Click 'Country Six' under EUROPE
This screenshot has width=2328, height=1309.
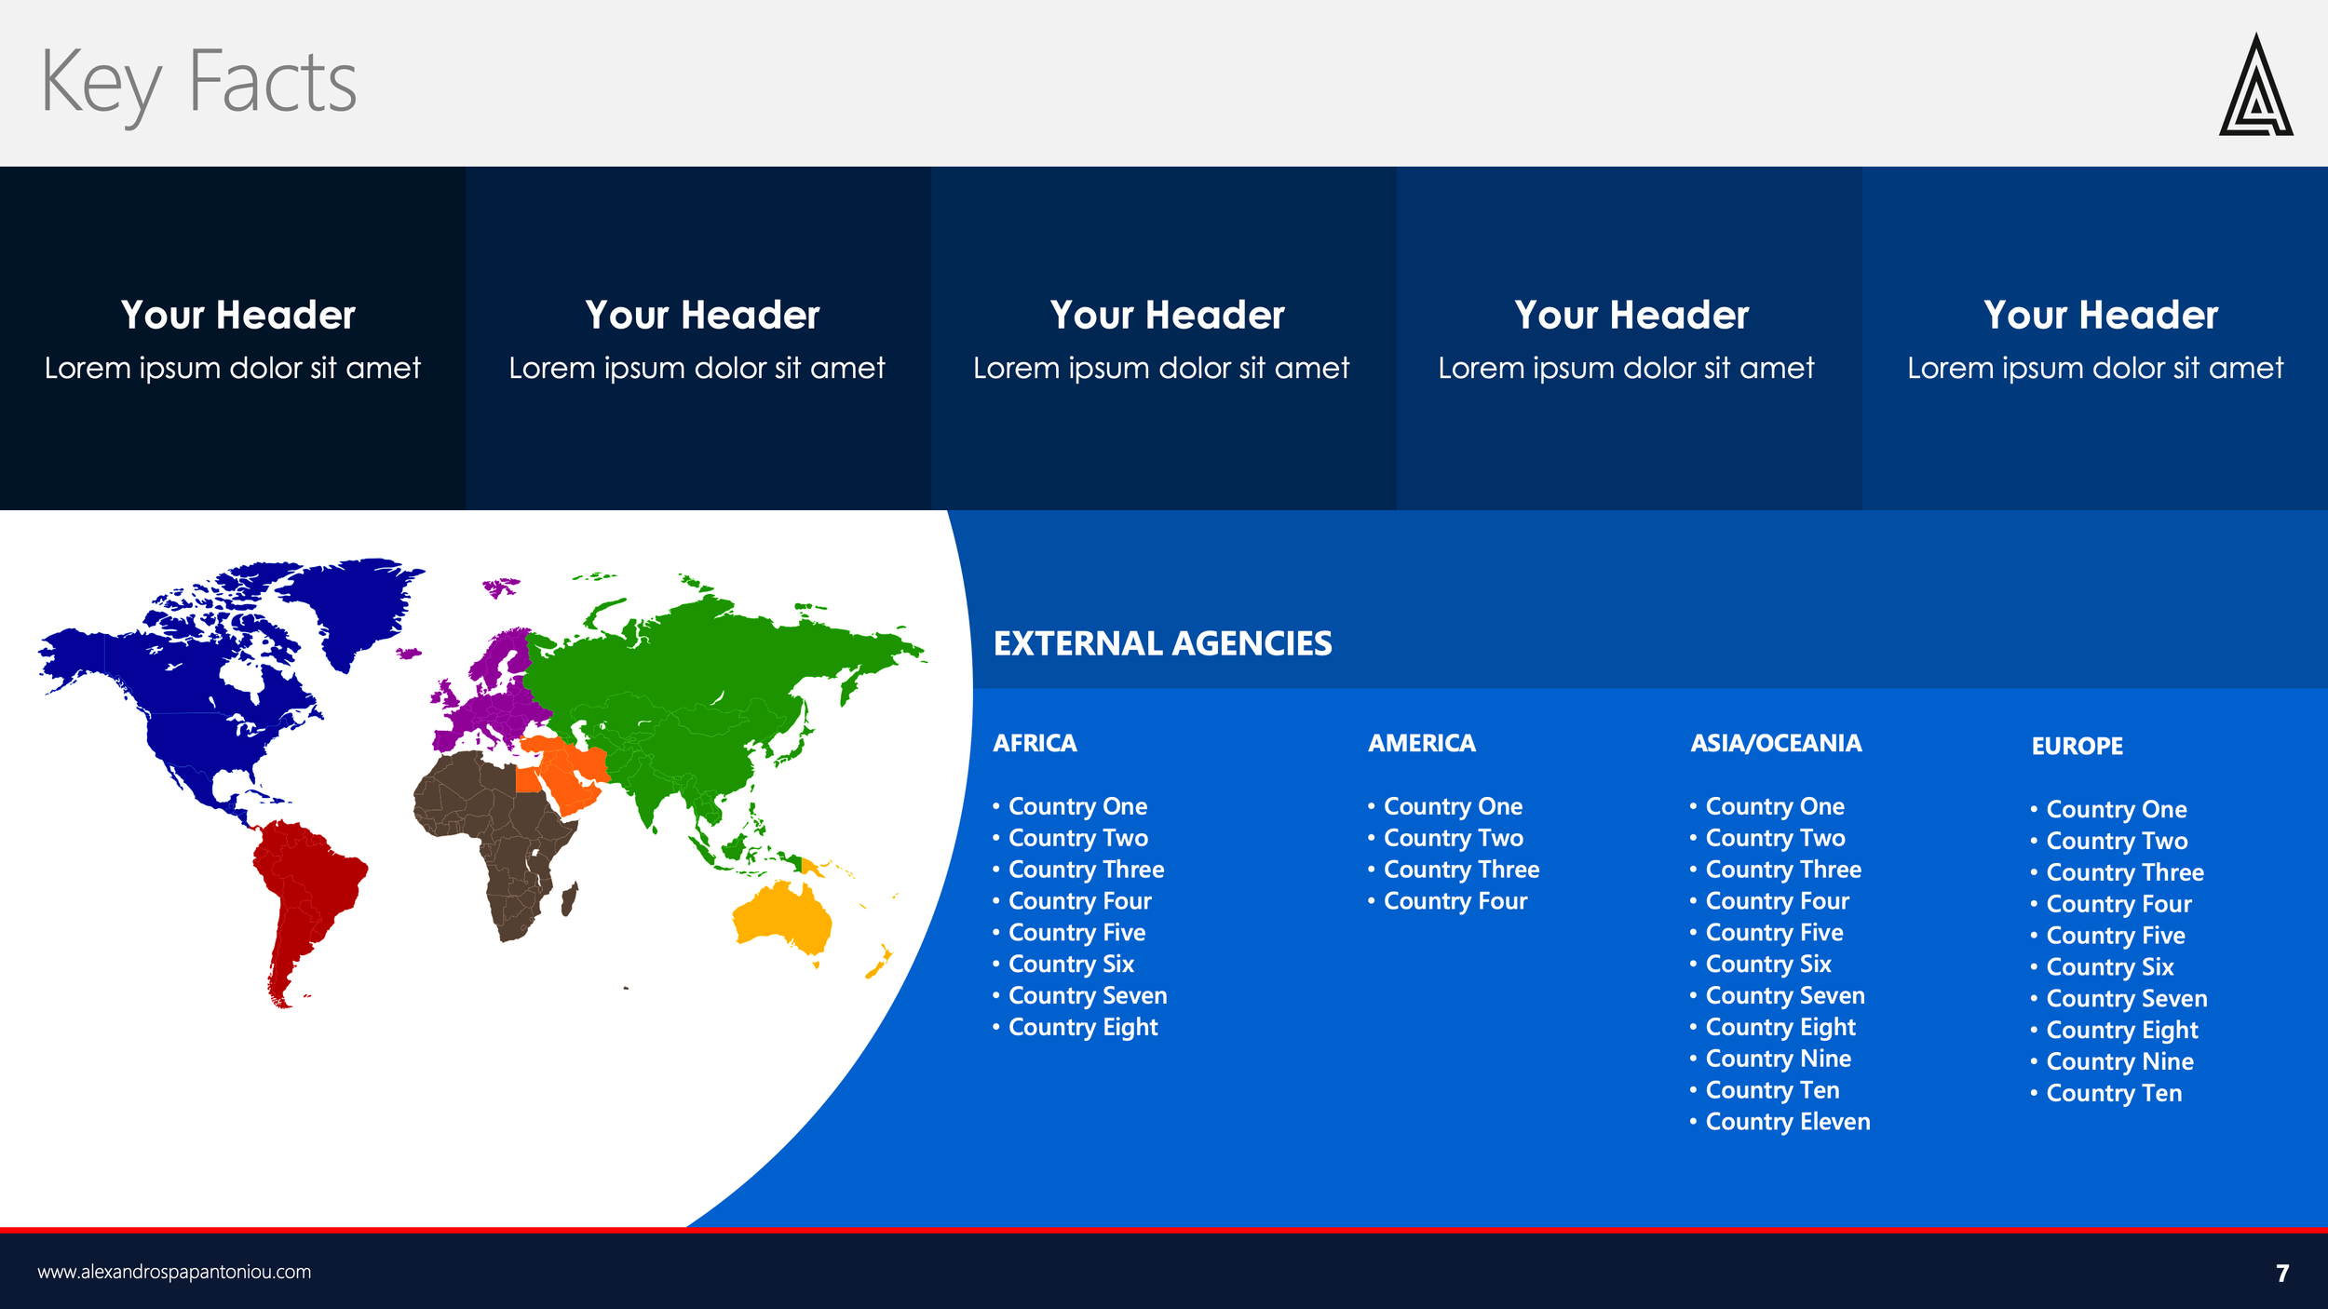click(x=2110, y=967)
